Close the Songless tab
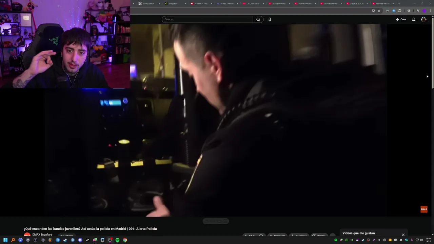 click(185, 3)
